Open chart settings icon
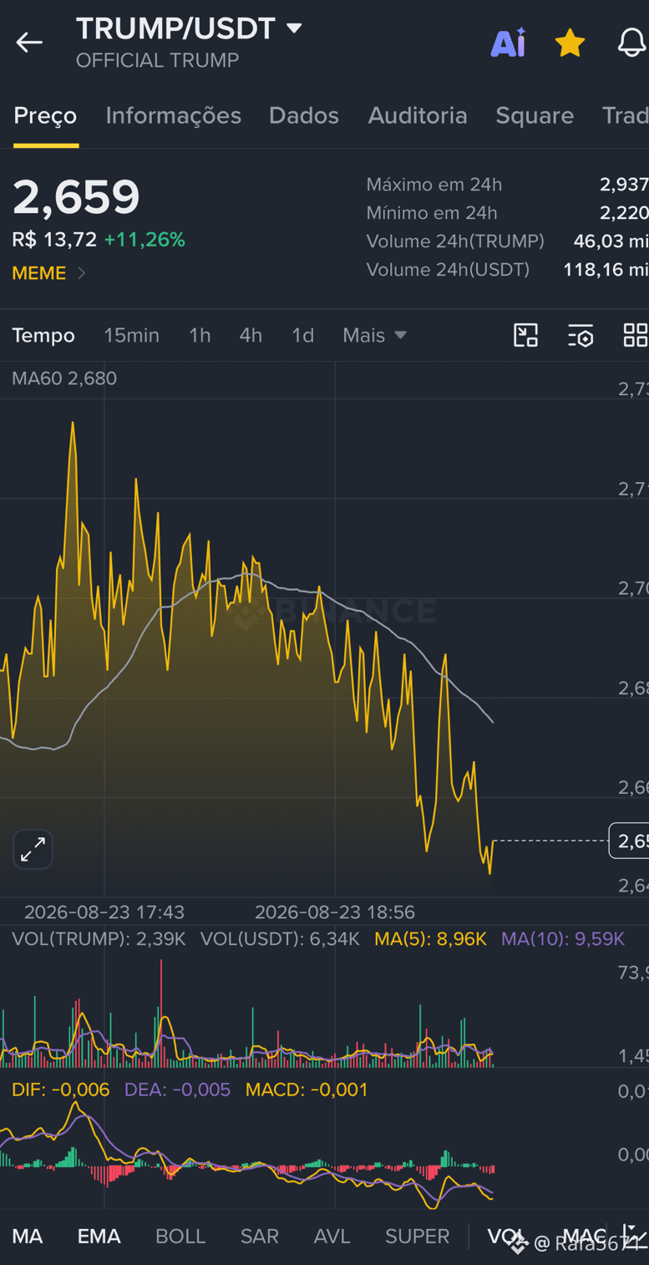The image size is (649, 1265). click(581, 335)
